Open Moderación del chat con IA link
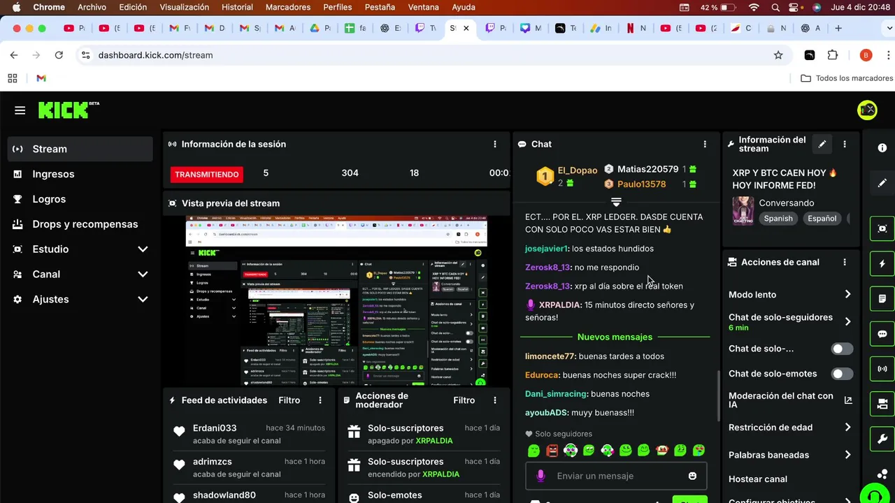This screenshot has width=895, height=503. [789, 400]
